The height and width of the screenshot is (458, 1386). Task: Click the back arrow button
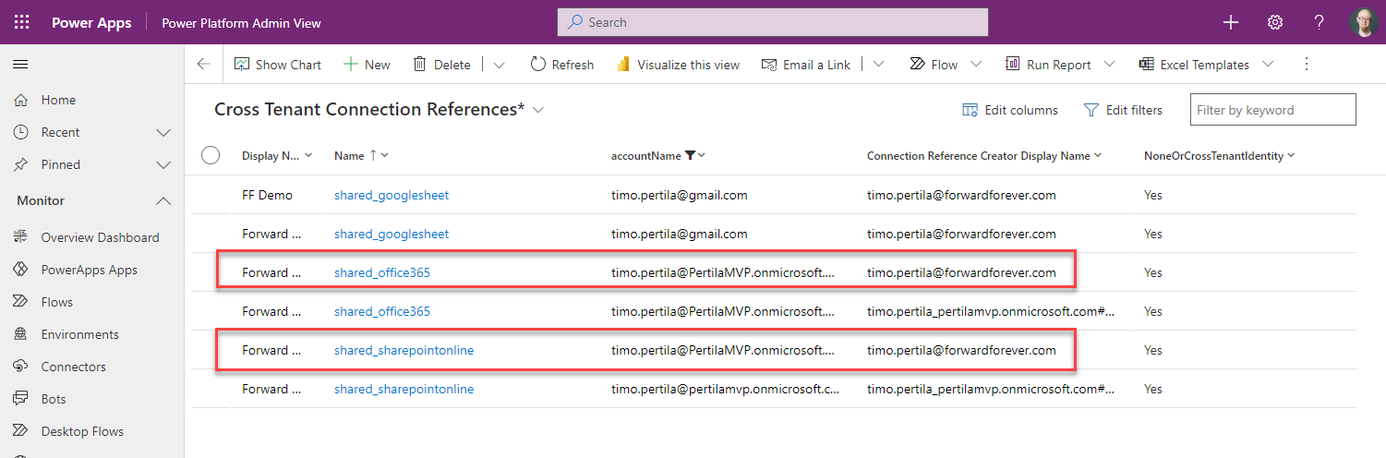point(204,65)
